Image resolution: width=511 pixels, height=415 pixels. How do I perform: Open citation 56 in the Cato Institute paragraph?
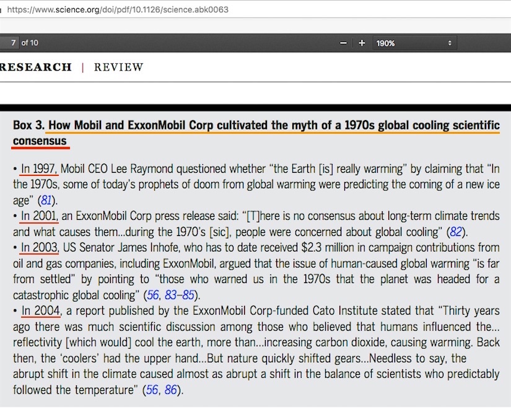152,390
